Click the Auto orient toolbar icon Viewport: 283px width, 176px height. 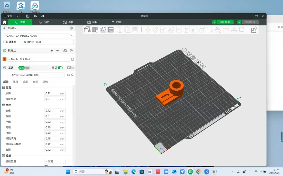(x=103, y=30)
